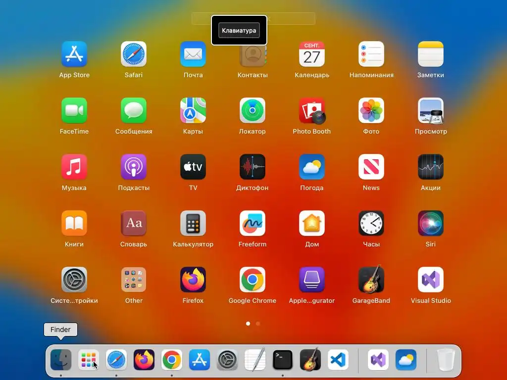Launch the Карты maps app
This screenshot has height=380, width=507.
tap(193, 110)
